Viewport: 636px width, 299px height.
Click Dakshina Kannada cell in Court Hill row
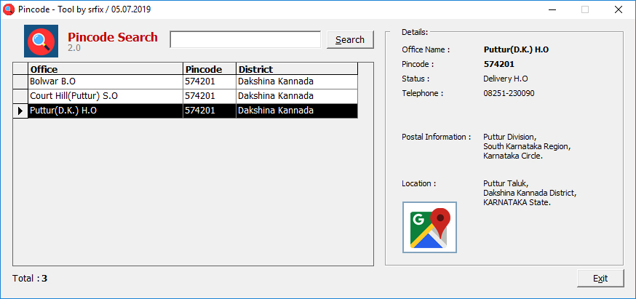tap(297, 96)
